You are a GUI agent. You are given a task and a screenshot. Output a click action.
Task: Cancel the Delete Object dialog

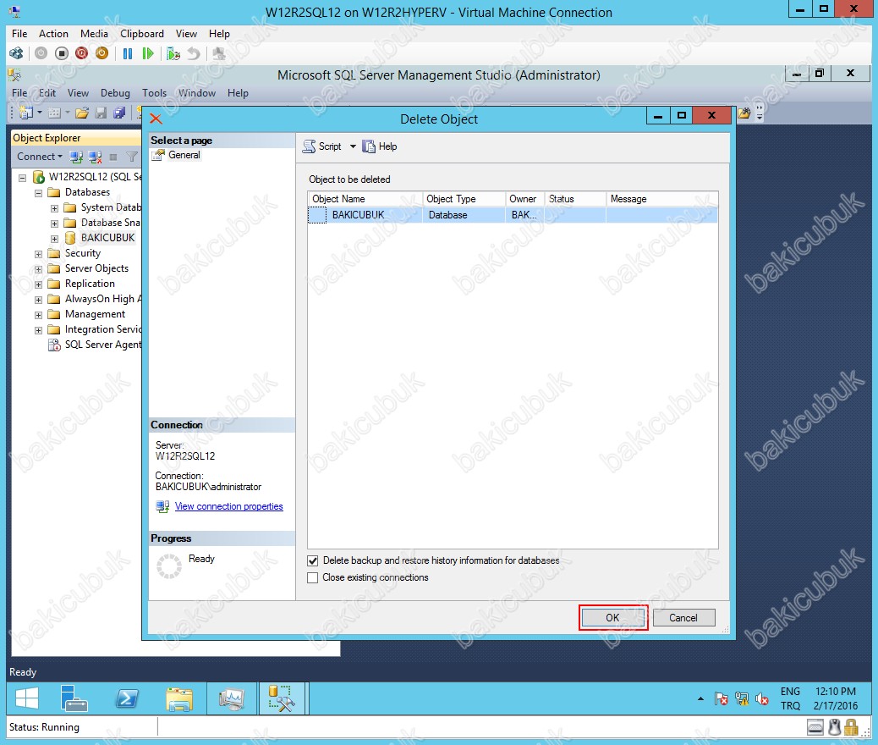tap(683, 618)
